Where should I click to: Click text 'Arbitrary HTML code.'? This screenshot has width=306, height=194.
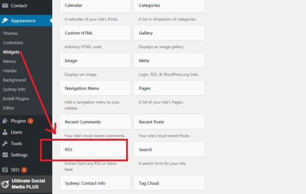pos(83,47)
